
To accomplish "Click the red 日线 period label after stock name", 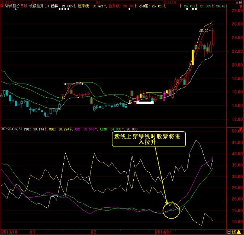I will 24,6.
